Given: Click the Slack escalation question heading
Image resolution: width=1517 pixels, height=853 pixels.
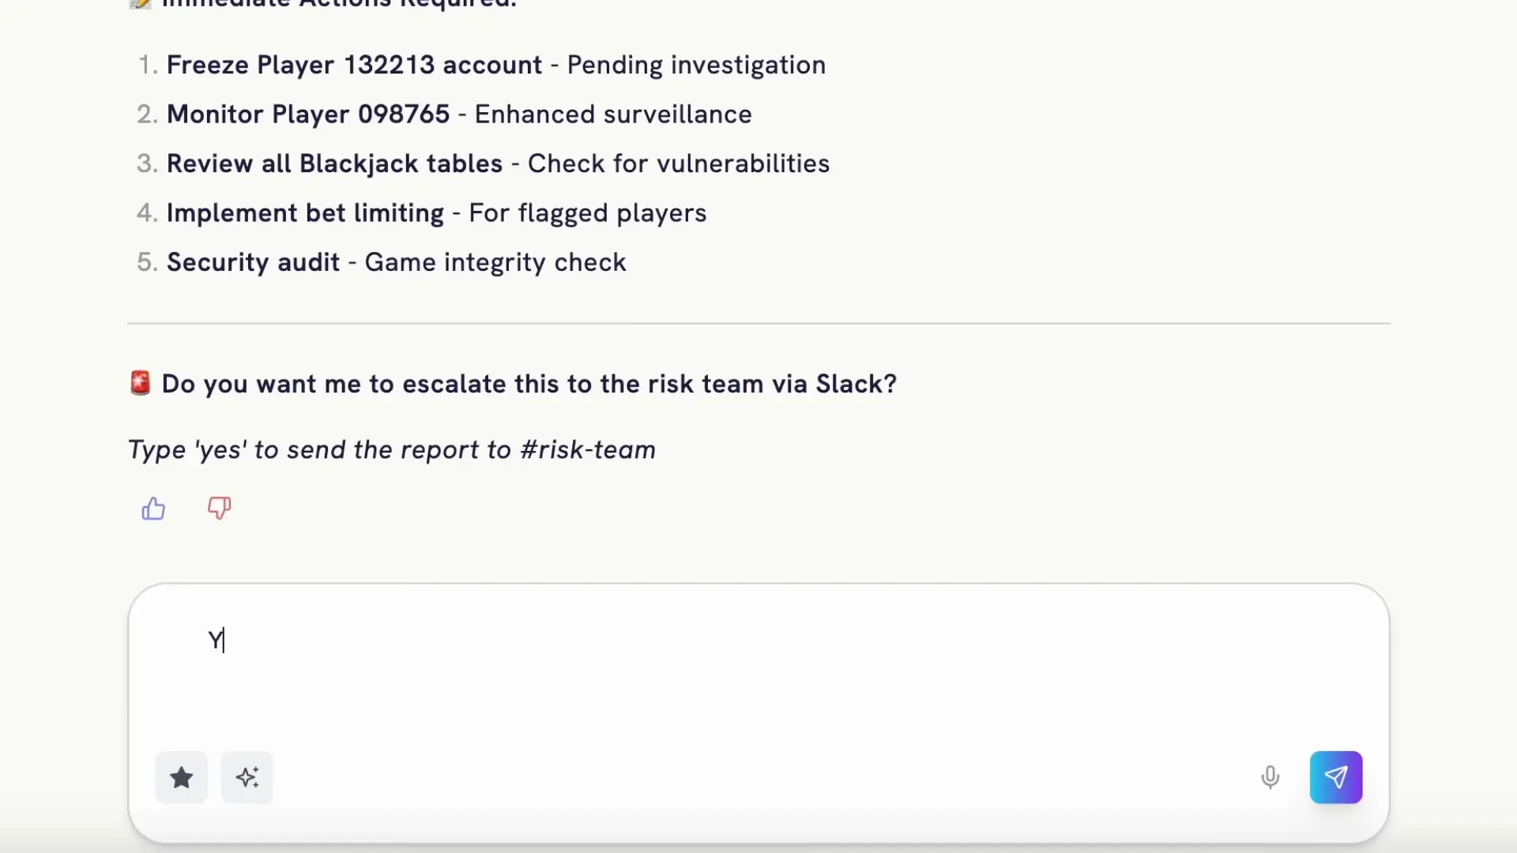Looking at the screenshot, I should coord(529,384).
